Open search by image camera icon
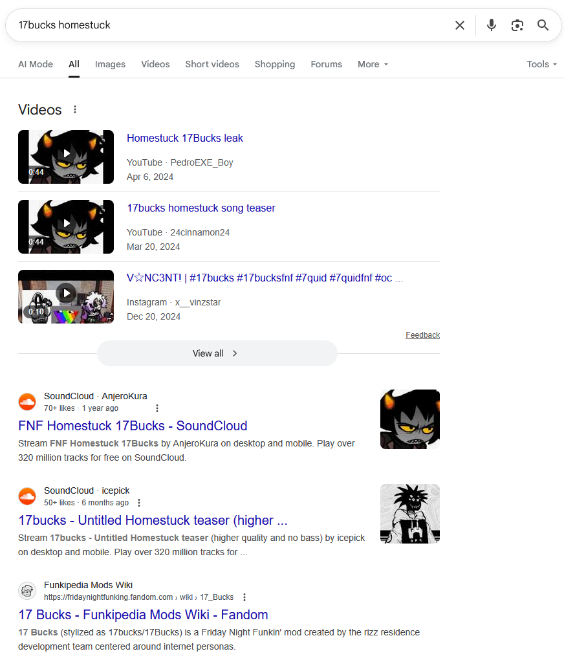 pos(517,25)
